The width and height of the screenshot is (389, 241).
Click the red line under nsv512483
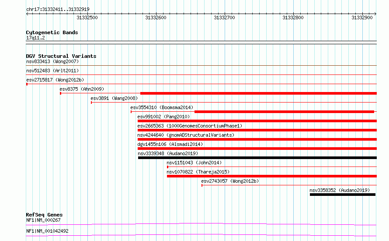[201, 75]
